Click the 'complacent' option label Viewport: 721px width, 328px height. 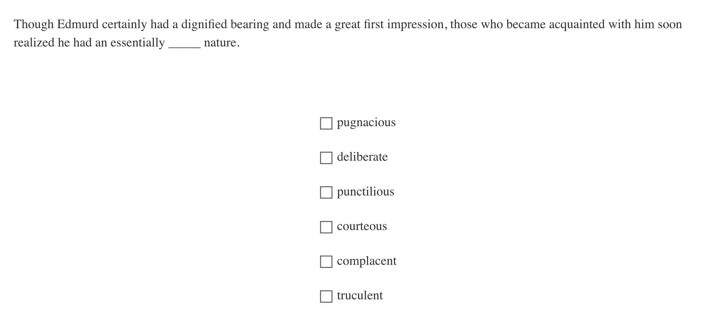pyautogui.click(x=366, y=261)
